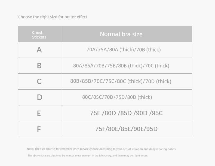Click the 'Chest Stickers' header cell
This screenshot has width=215, height=166.
39,34
